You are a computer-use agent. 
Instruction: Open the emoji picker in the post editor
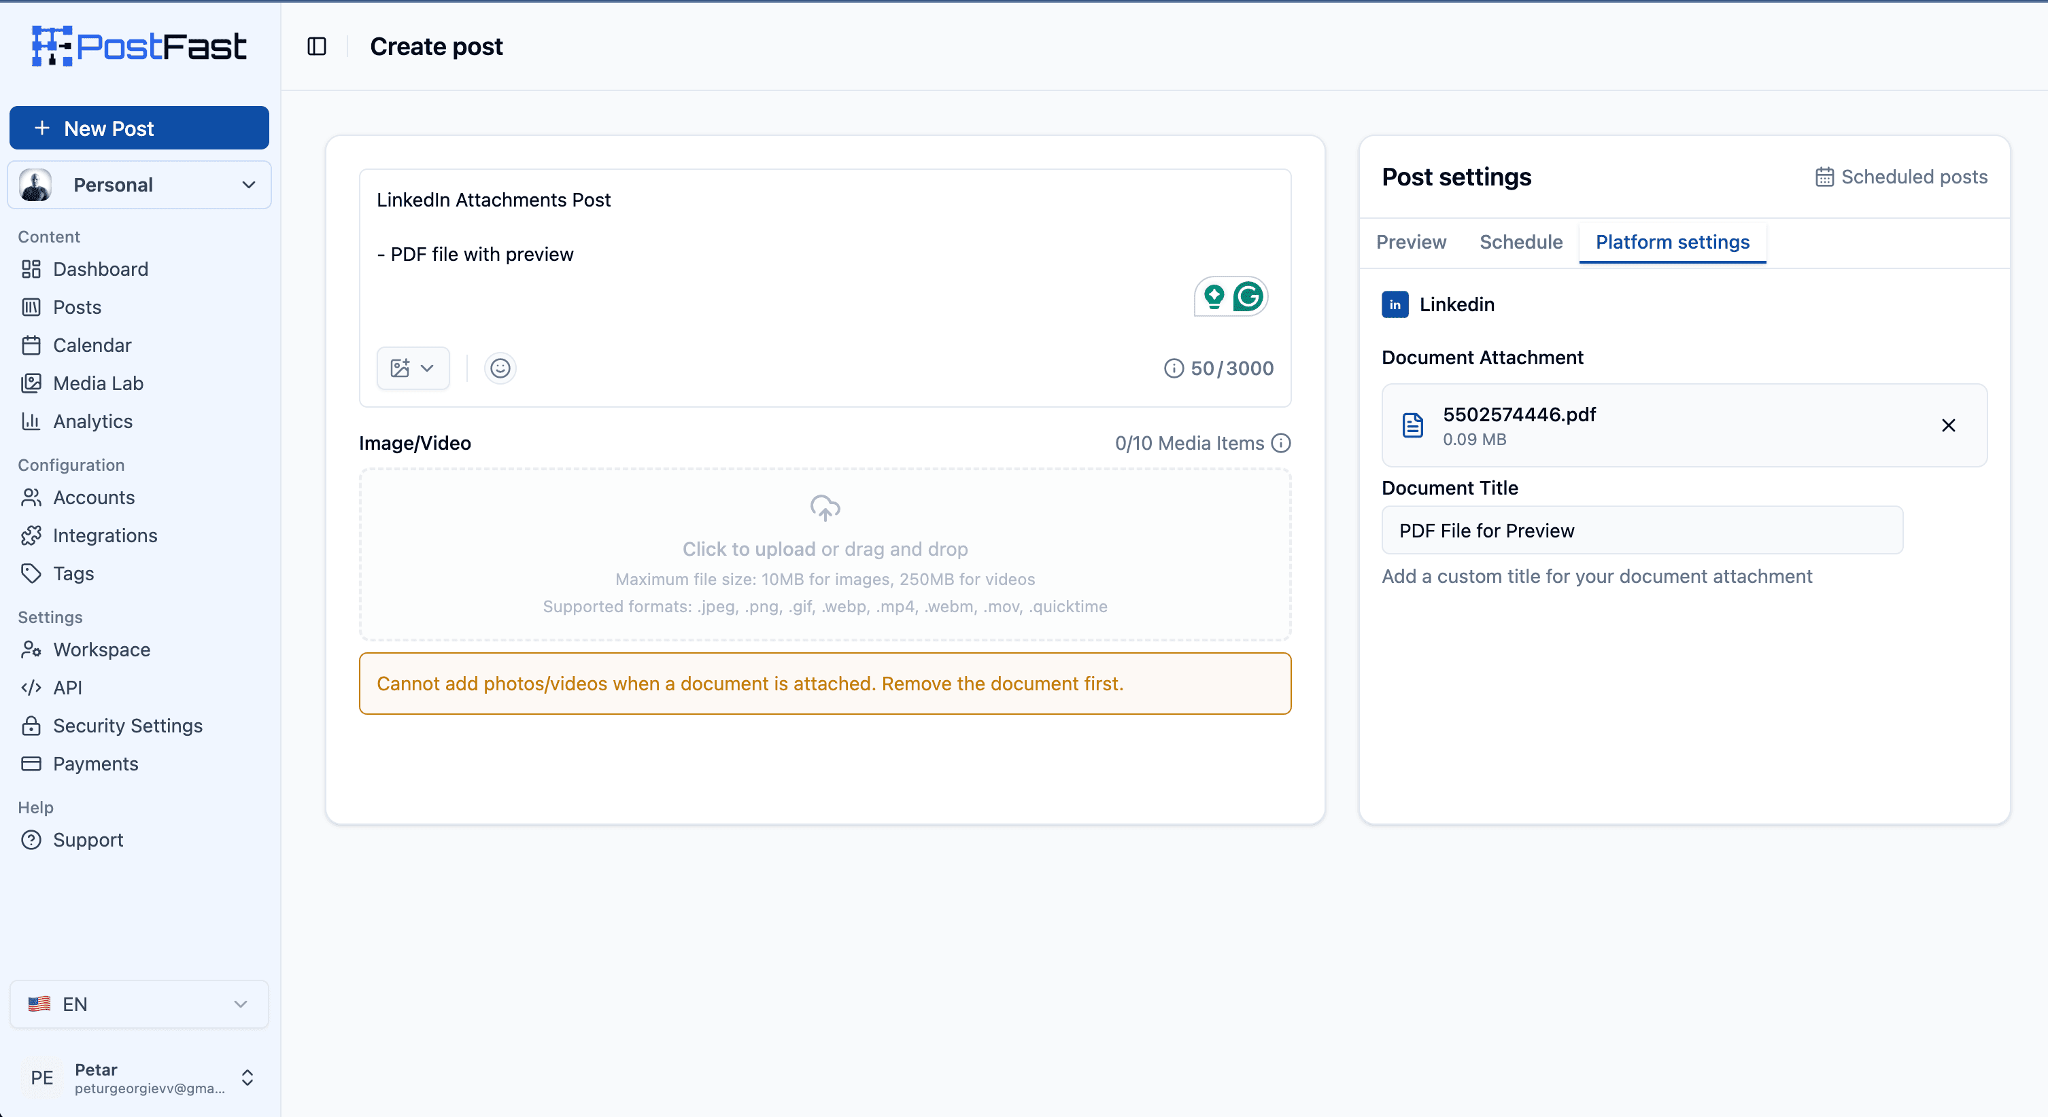coord(499,368)
